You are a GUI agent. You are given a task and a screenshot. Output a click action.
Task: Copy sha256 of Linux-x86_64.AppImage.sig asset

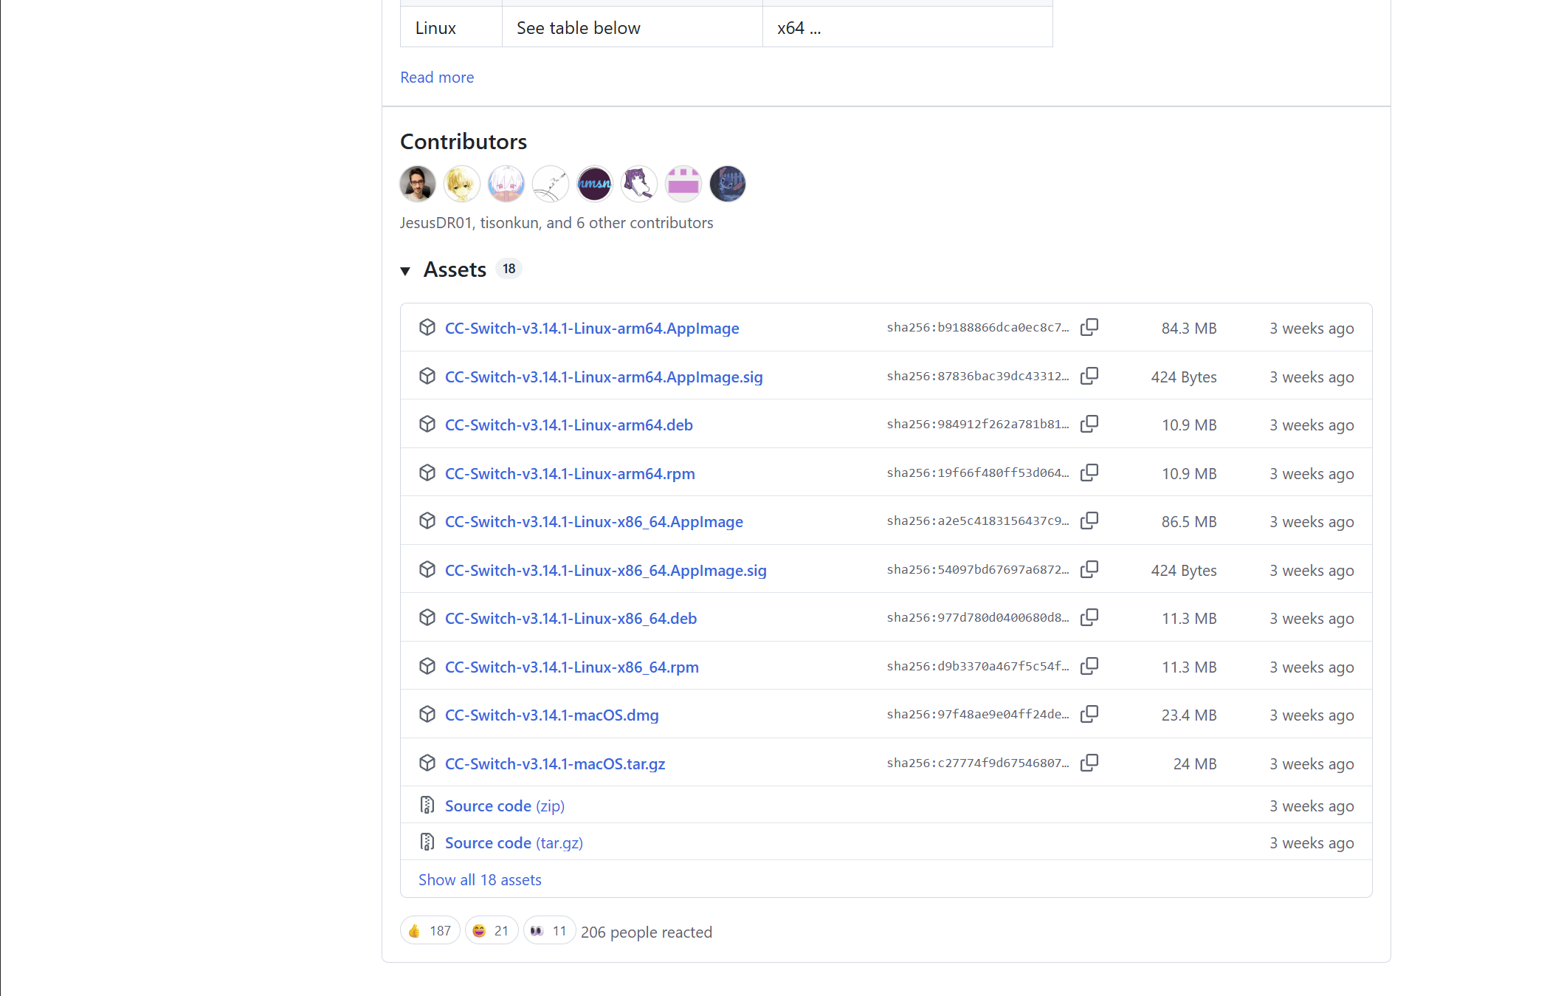[1089, 569]
